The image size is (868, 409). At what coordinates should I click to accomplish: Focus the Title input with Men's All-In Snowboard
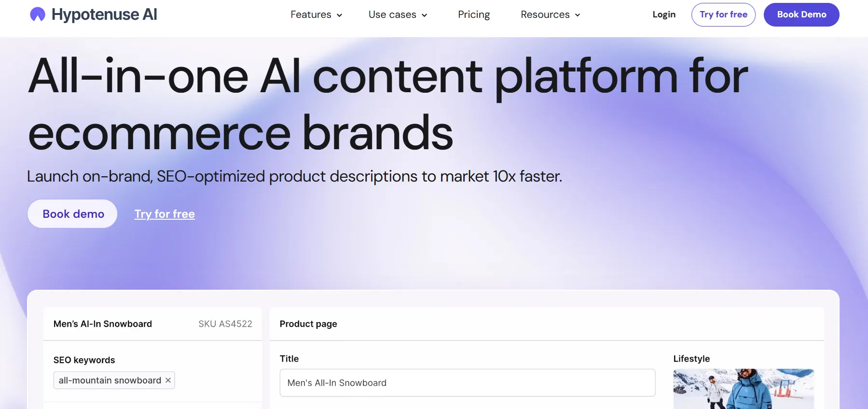click(467, 383)
